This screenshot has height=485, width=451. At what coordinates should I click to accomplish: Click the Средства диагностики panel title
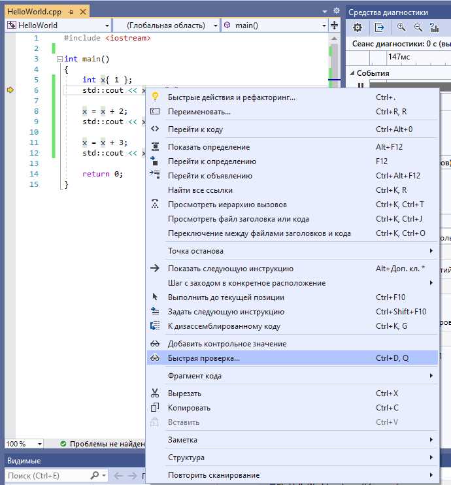pos(388,12)
